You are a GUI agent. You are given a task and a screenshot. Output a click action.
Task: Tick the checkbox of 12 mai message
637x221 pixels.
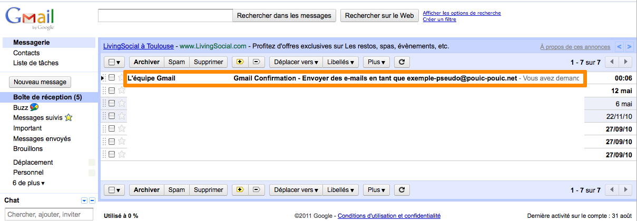point(112,91)
